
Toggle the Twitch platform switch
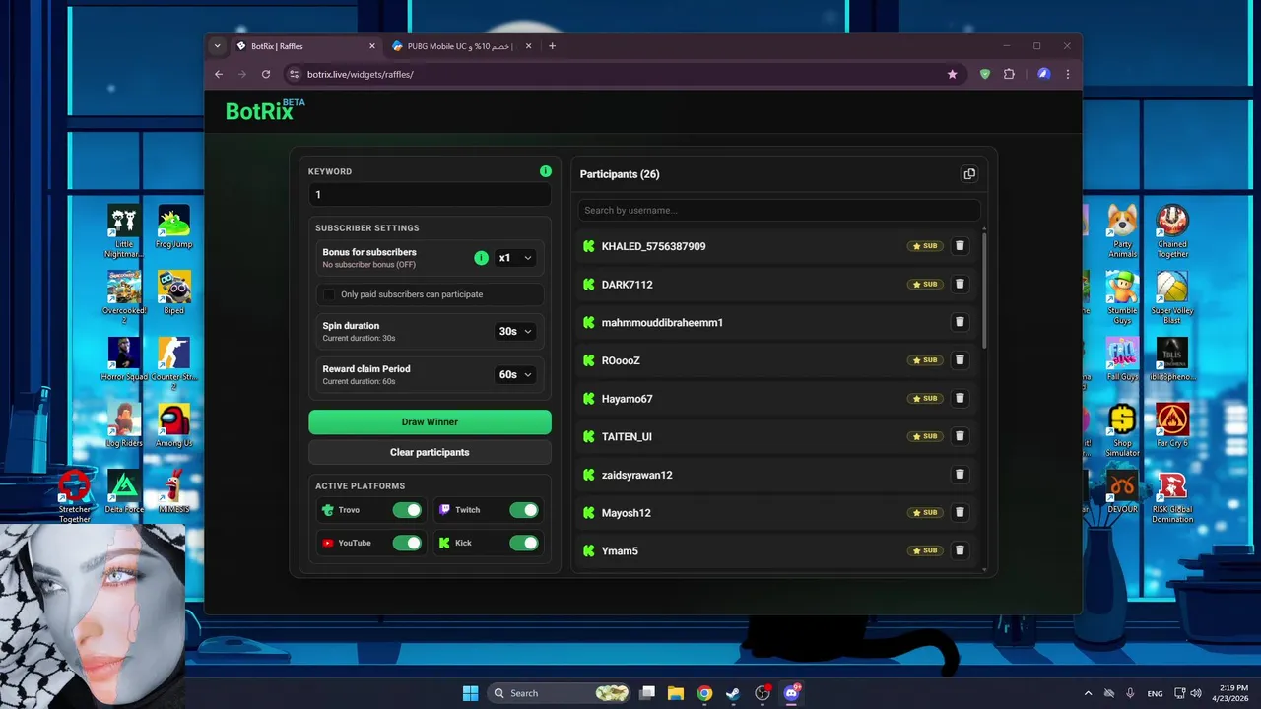[524, 510]
